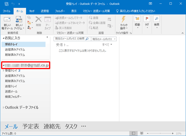Open the 送信トレイ folder
This screenshot has width=186, height=136.
pos(11,86)
